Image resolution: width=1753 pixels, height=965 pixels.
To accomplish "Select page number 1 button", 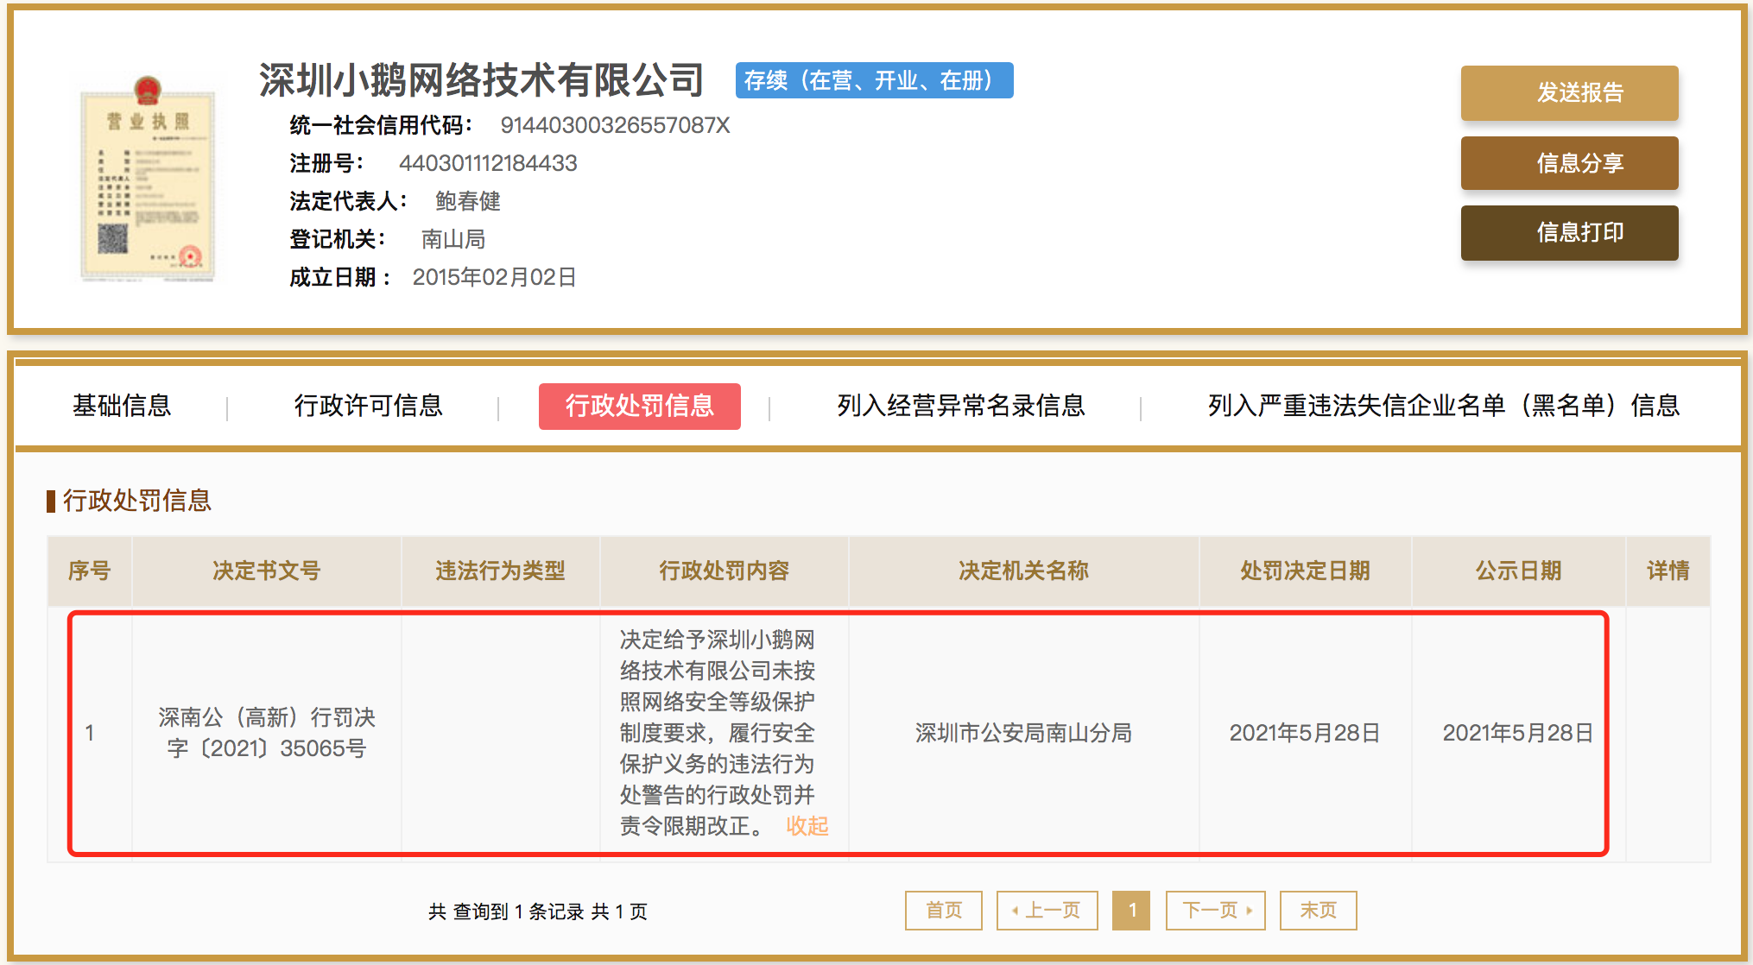I will point(1131,910).
